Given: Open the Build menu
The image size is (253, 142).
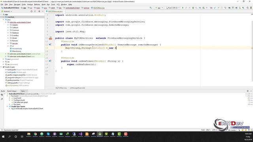Looking at the screenshot, I should click(43, 4).
